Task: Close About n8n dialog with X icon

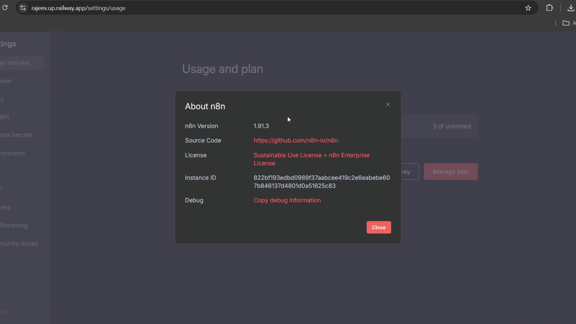Action: (x=388, y=104)
